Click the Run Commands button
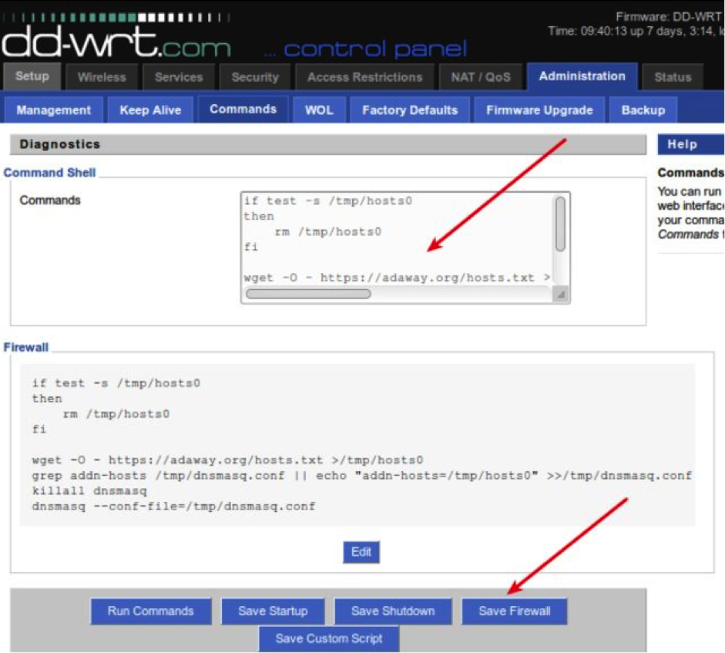 tap(151, 611)
